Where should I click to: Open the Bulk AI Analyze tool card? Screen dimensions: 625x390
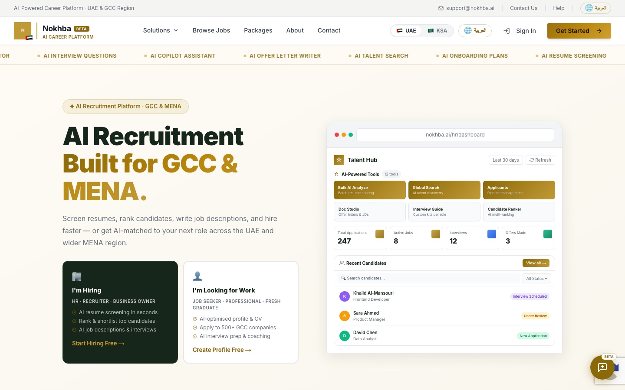[x=370, y=190]
